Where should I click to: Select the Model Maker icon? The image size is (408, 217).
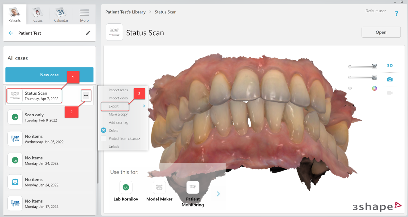click(159, 187)
